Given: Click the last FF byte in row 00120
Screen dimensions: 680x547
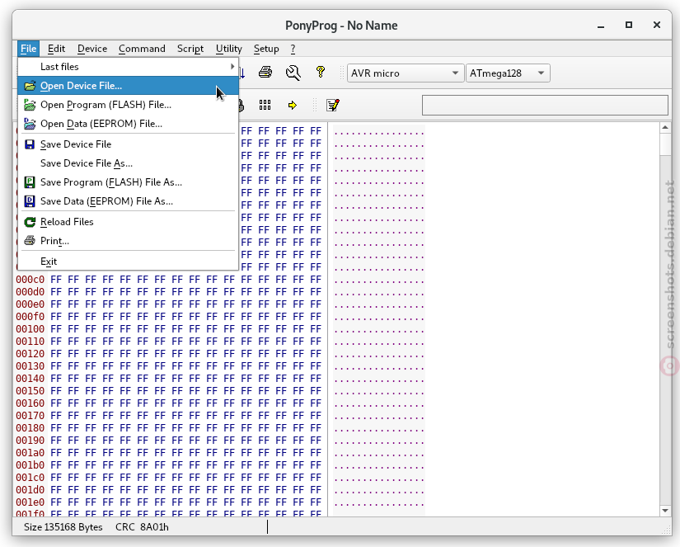Looking at the screenshot, I should coord(316,354).
